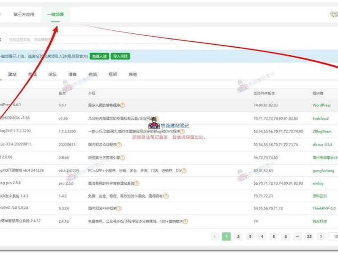Filter by the 商城 category

33,74
